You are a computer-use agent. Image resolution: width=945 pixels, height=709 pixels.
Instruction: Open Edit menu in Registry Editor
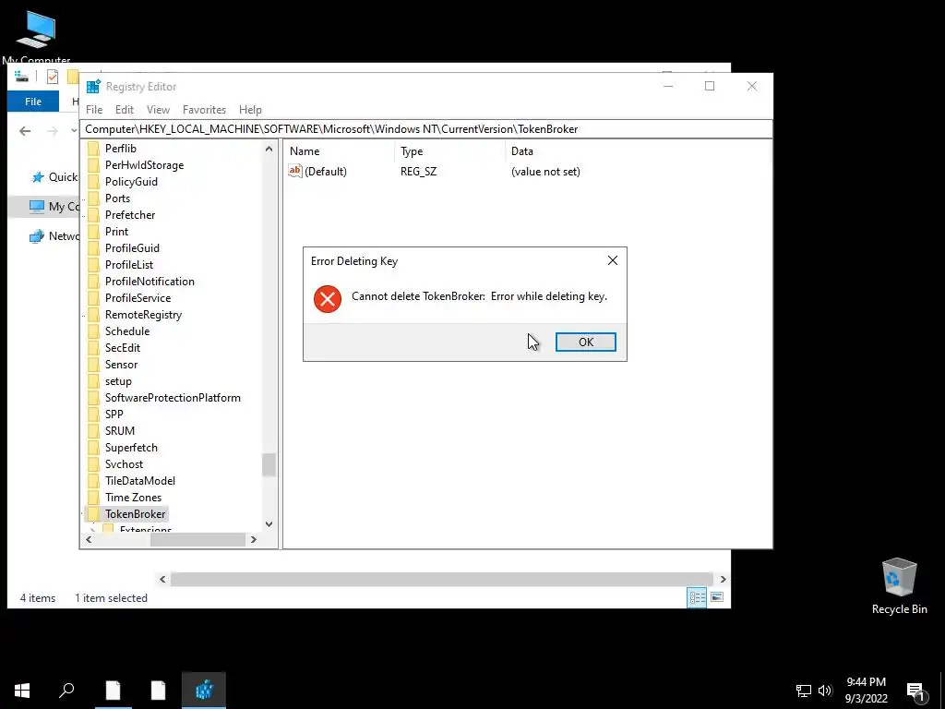(125, 110)
